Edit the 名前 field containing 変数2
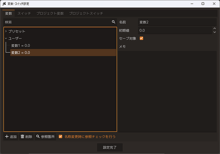 177,22
